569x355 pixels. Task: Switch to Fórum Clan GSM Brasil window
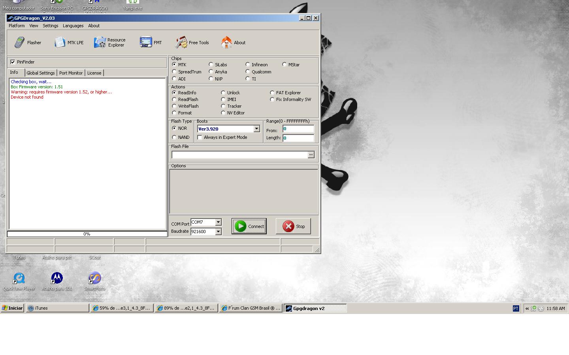coord(251,308)
